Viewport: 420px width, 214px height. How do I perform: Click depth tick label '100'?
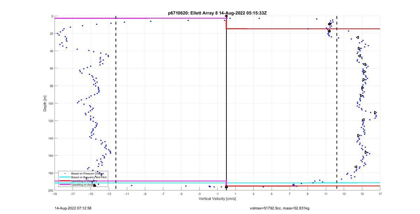click(x=51, y=103)
